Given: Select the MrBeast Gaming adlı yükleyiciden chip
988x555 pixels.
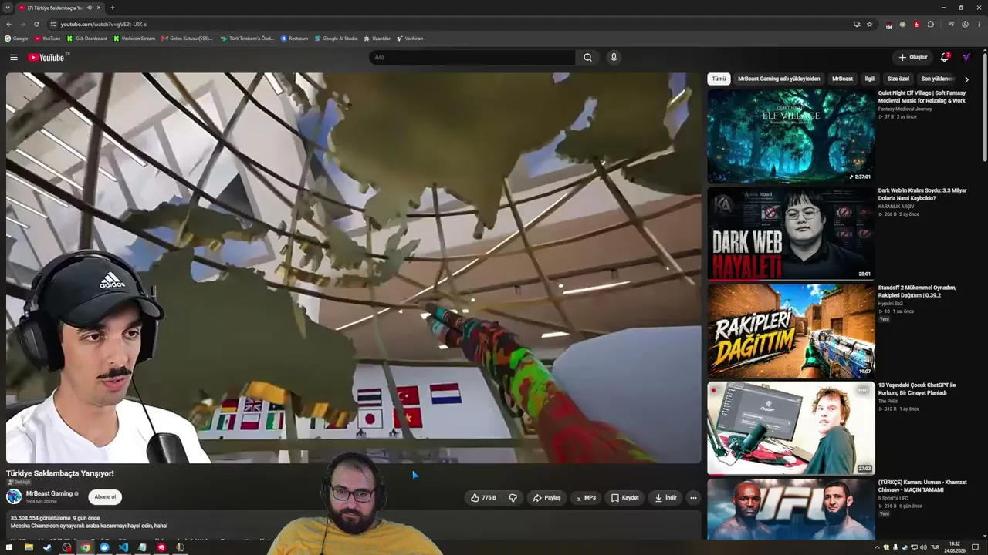Looking at the screenshot, I should (779, 79).
